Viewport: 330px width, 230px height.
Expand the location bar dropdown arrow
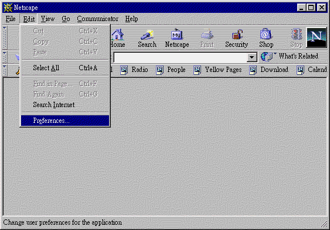pos(251,57)
